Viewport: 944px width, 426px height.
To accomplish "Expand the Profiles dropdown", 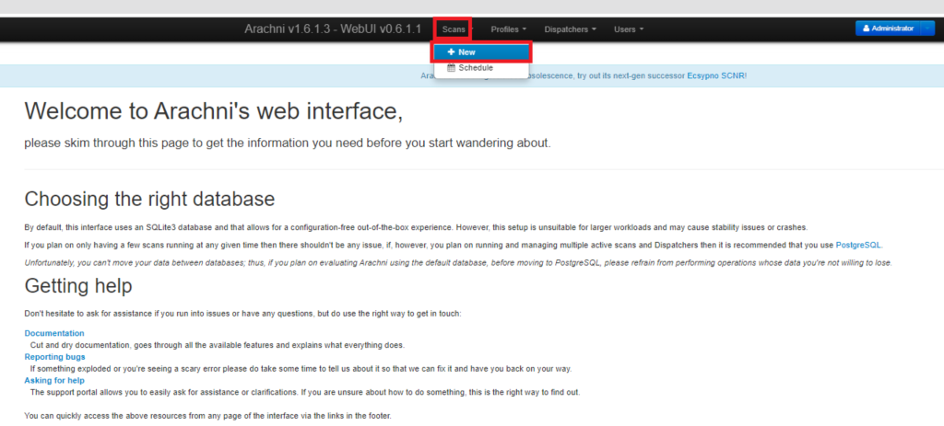I will click(508, 29).
